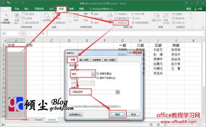Click Sign in (登录) link
Image resolution: width=206 pixels, height=127 pixels.
coord(188,9)
